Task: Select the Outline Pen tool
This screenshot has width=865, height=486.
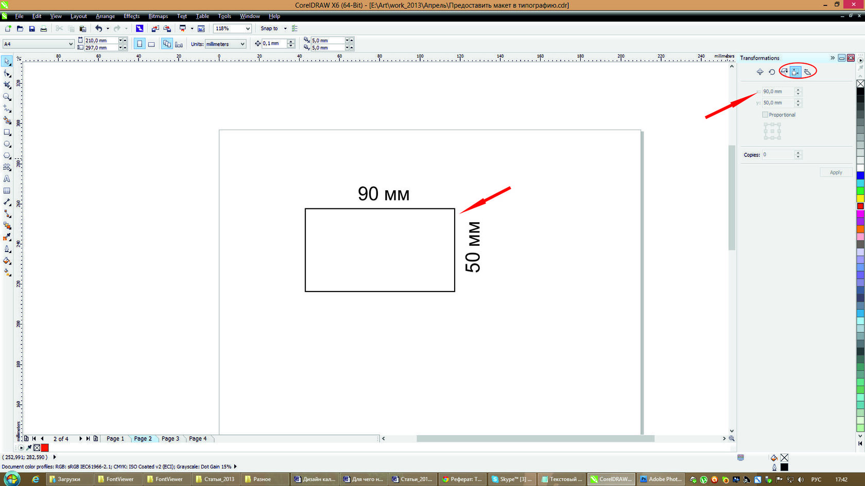Action: coord(7,249)
